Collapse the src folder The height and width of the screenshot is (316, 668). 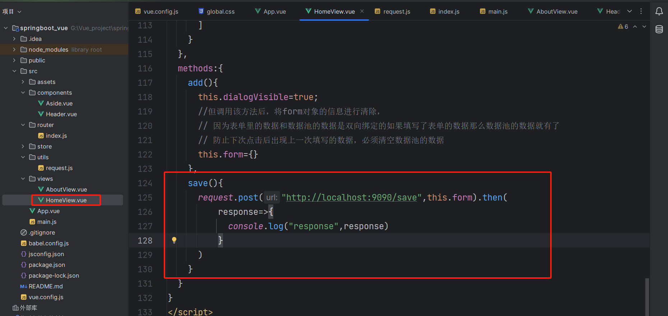(14, 71)
